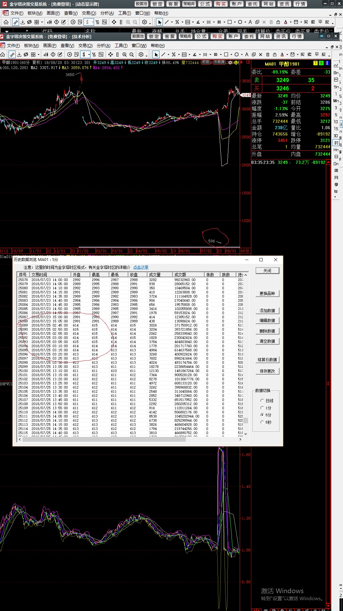Open 工具(T) menu in 技术分析 window
The height and width of the screenshot is (611, 343).
(121, 46)
